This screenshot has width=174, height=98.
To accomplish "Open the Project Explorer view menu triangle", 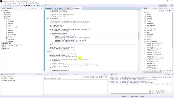I will 35,8.
